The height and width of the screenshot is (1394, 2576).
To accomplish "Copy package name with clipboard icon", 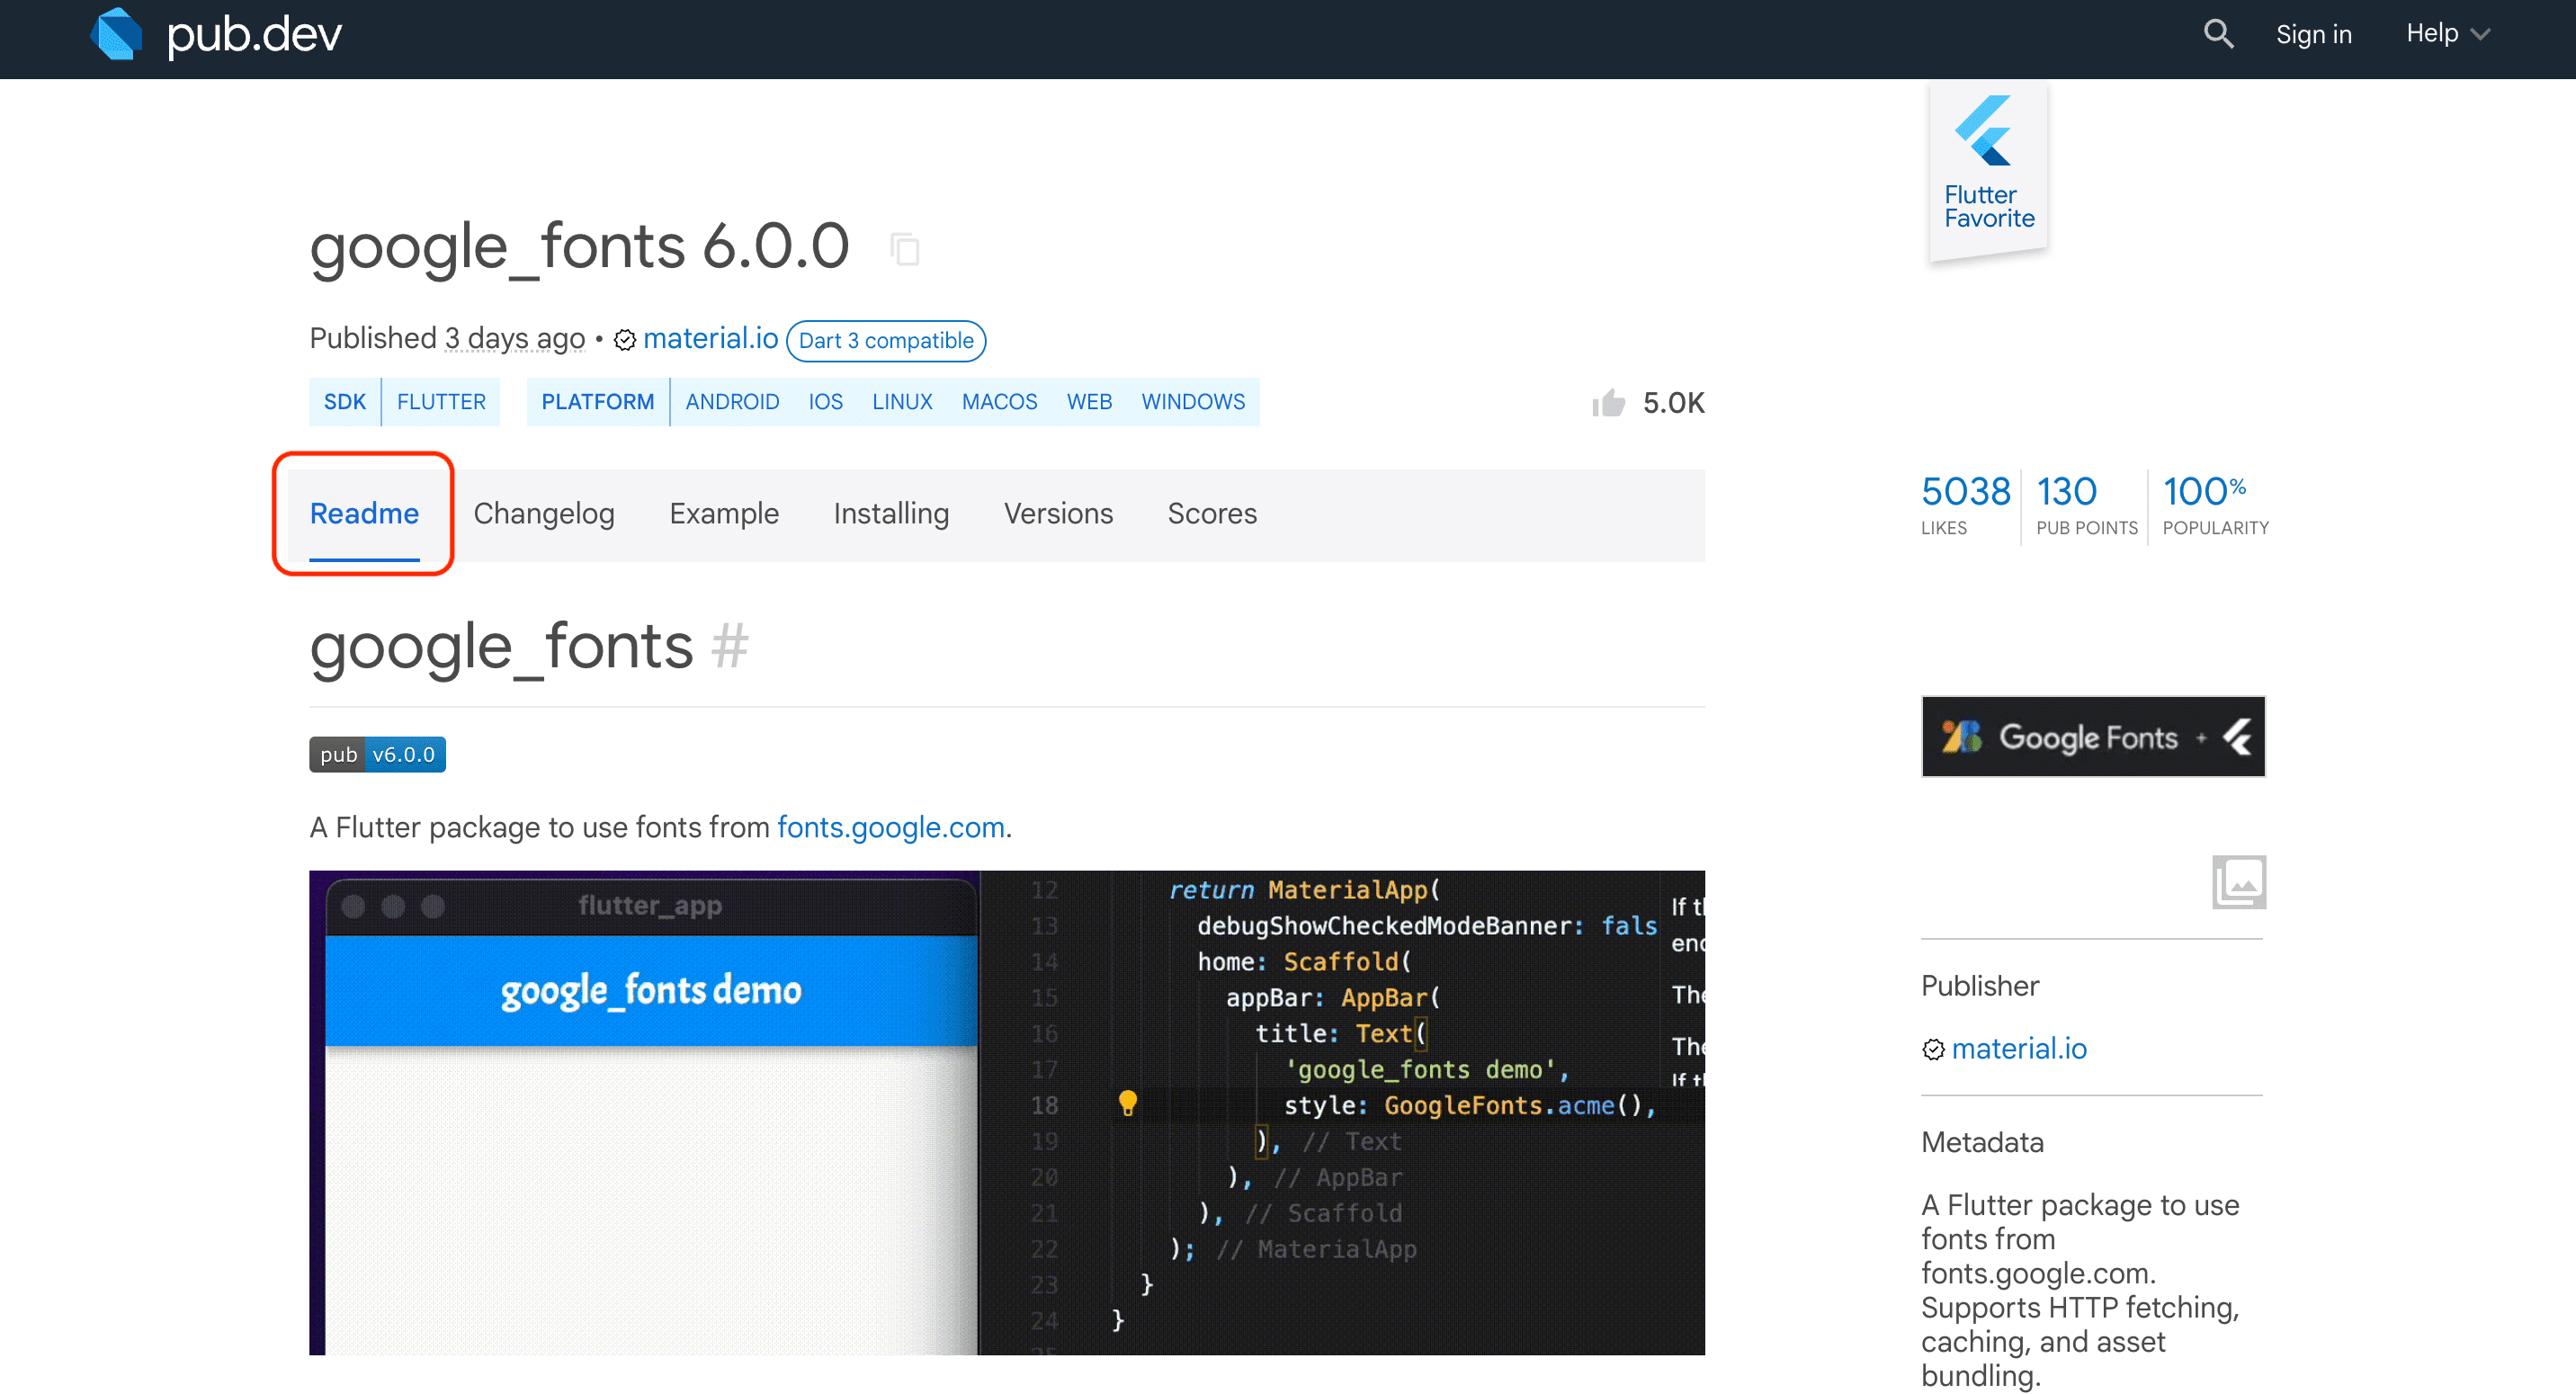I will pyautogui.click(x=904, y=249).
